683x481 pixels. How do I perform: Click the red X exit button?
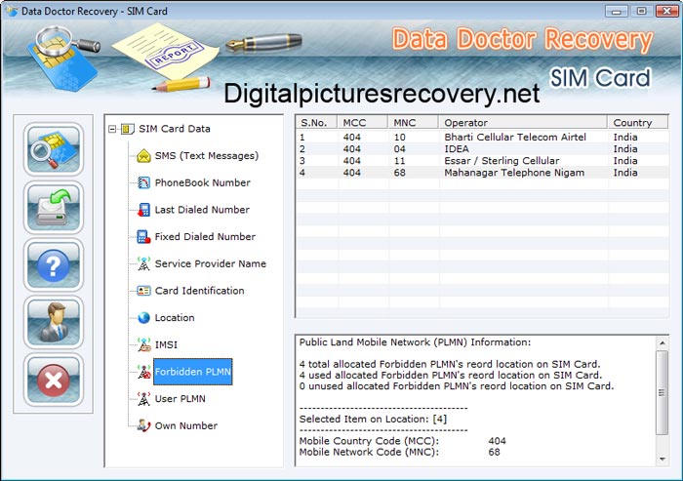tap(54, 380)
